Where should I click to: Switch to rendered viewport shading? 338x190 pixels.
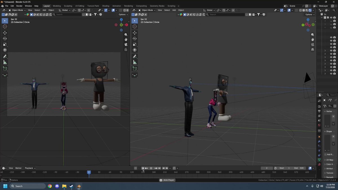click(310, 10)
